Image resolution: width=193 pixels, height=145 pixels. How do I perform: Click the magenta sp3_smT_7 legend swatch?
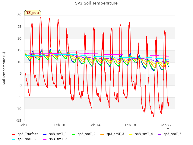(x=45, y=140)
